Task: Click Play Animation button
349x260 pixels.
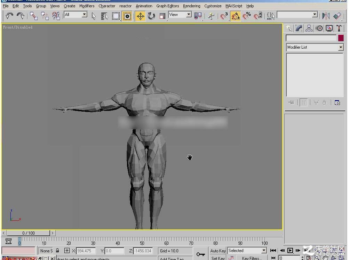Action: tap(290, 250)
